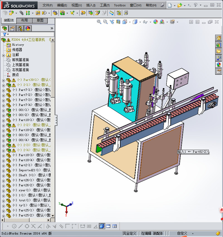
Task: Select the 传感器 tree item
Action: (x=17, y=50)
